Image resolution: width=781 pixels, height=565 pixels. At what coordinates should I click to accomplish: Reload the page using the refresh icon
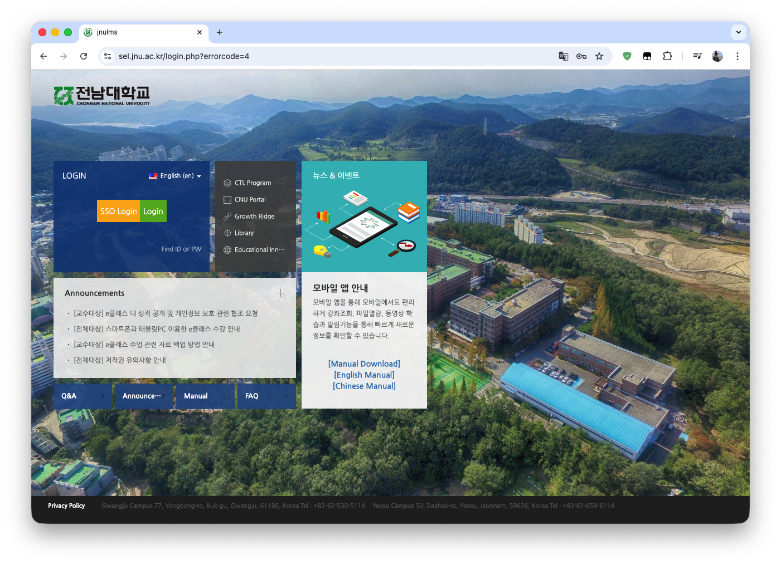coord(84,56)
